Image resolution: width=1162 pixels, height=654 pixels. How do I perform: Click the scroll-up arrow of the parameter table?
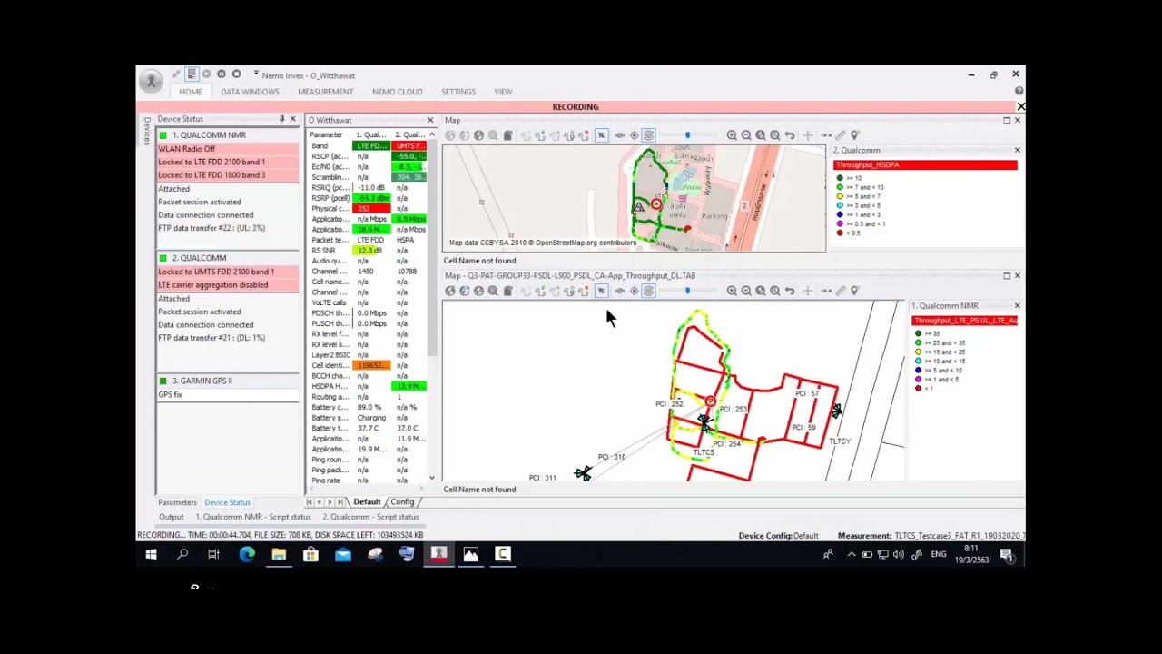[431, 135]
